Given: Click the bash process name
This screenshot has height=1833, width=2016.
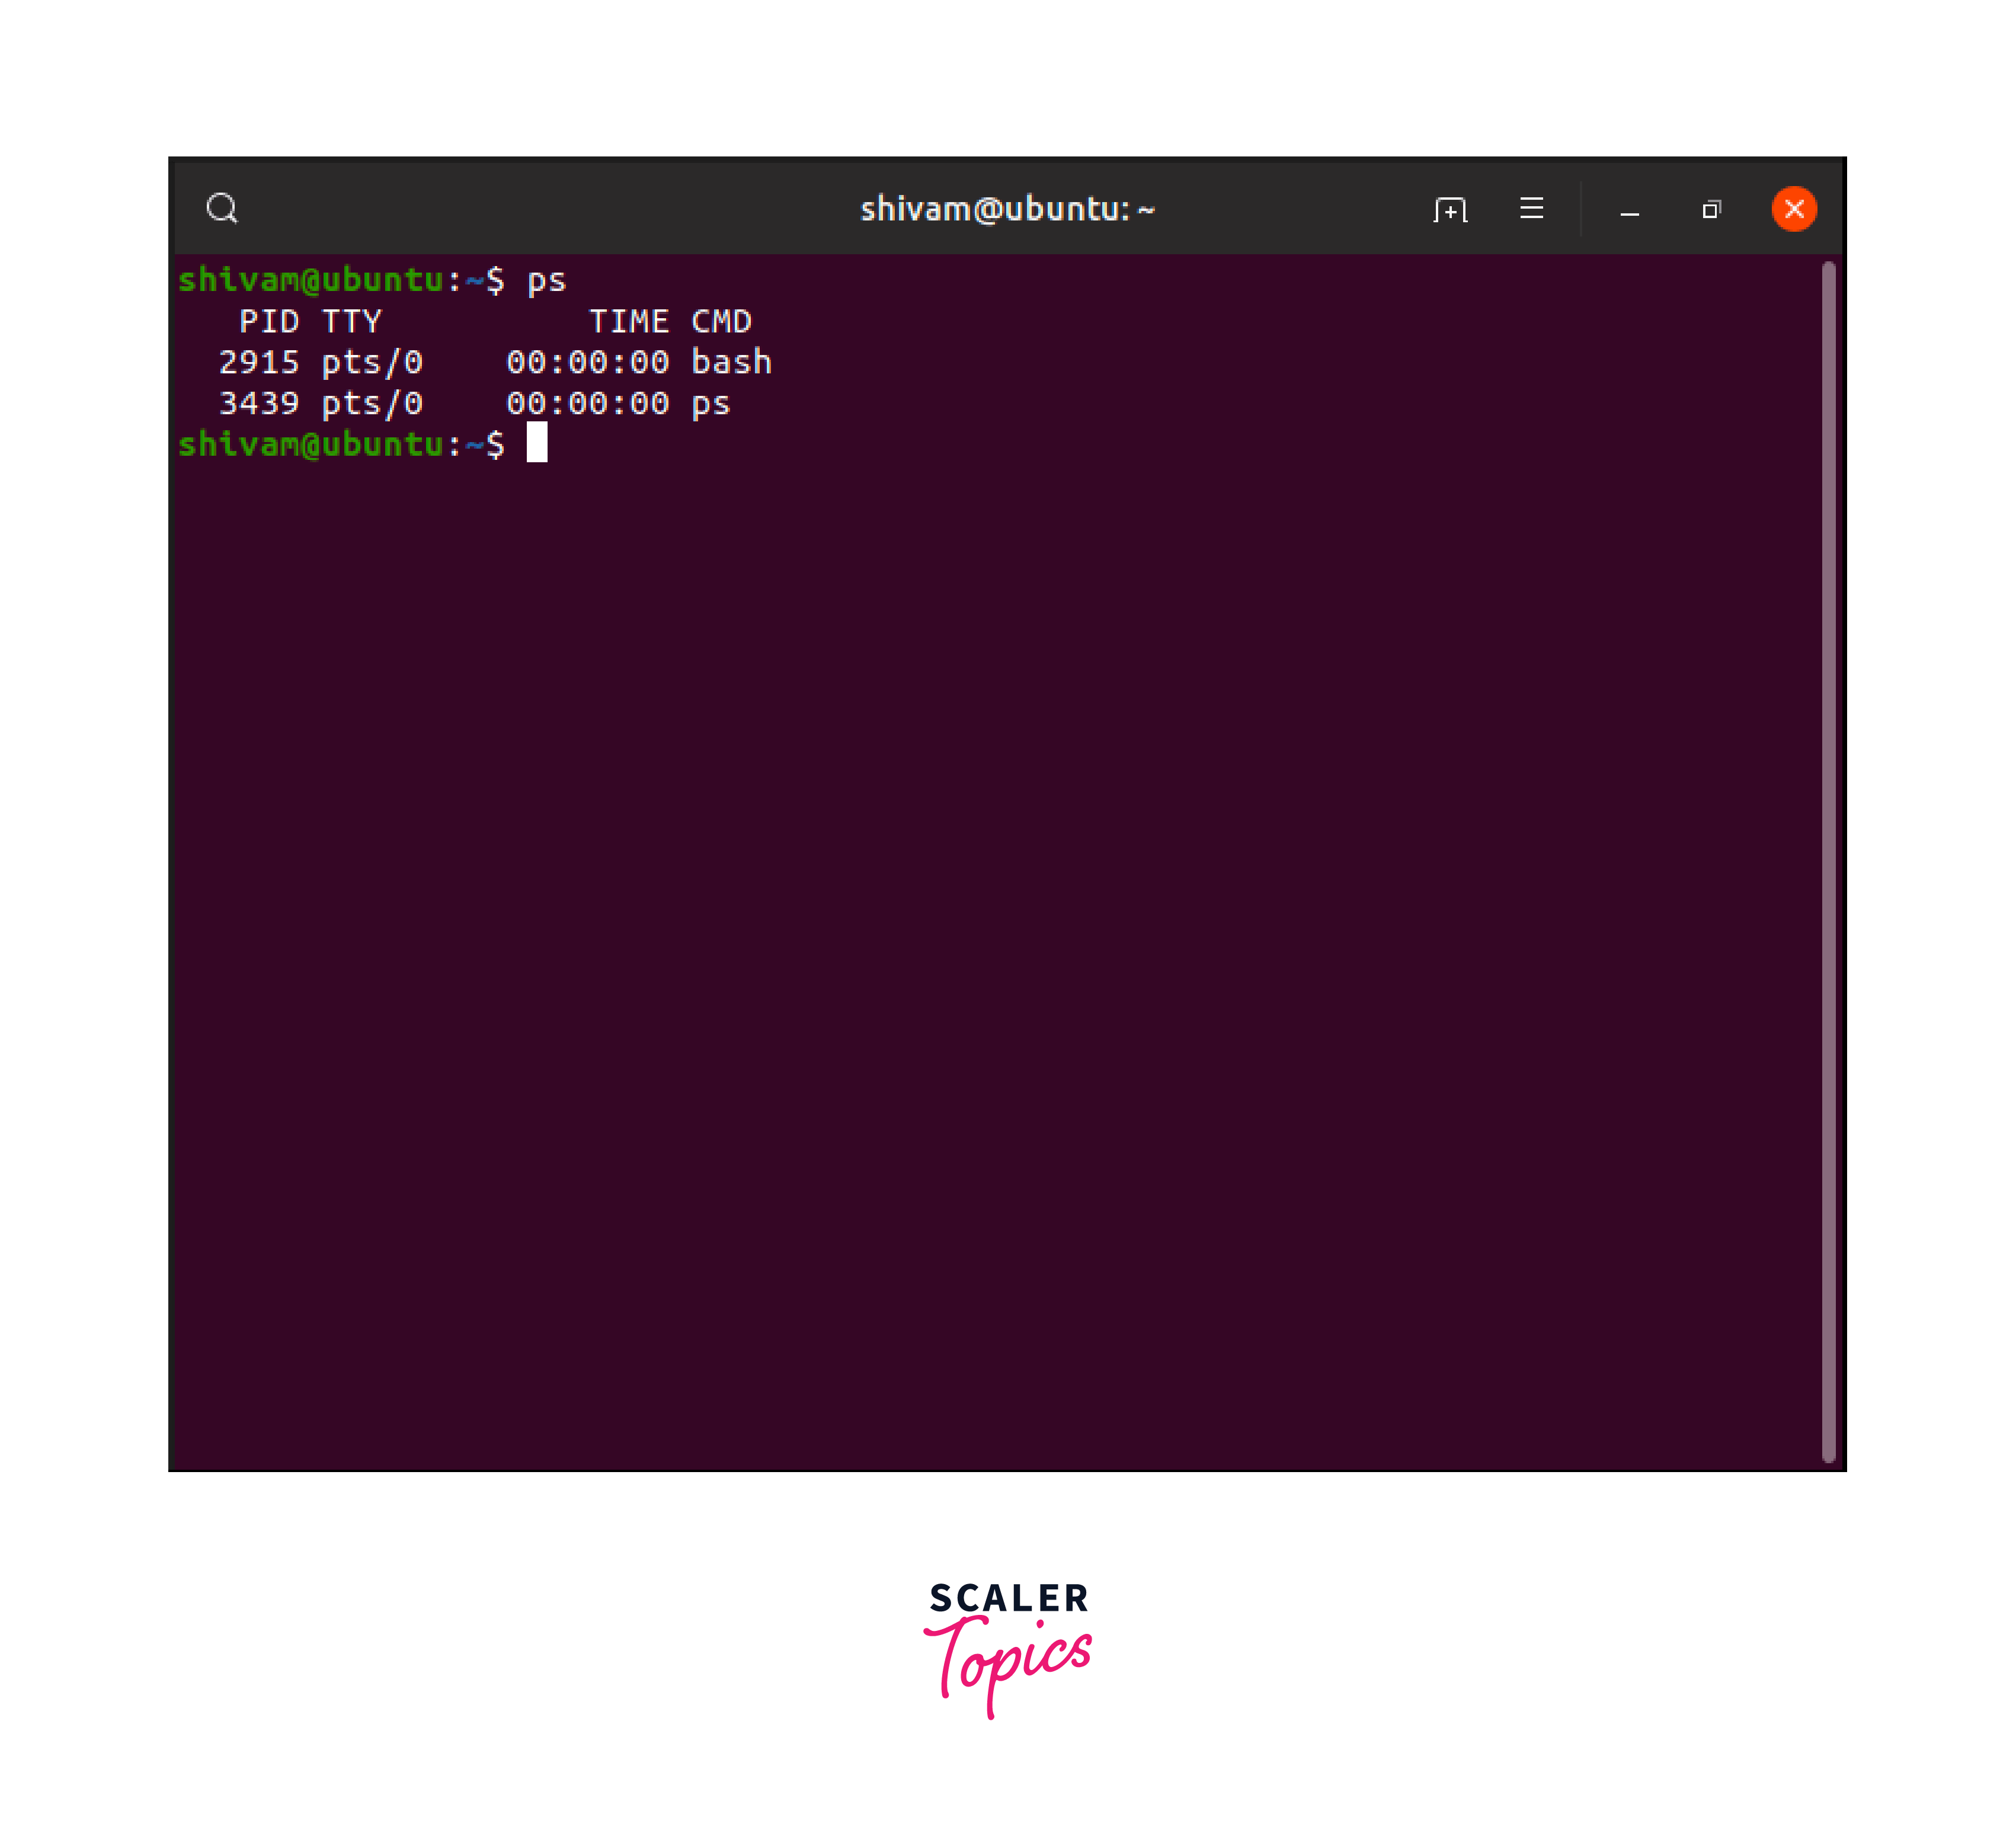Looking at the screenshot, I should pyautogui.click(x=732, y=362).
